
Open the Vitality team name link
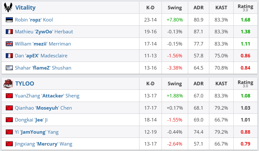[x=25, y=7]
